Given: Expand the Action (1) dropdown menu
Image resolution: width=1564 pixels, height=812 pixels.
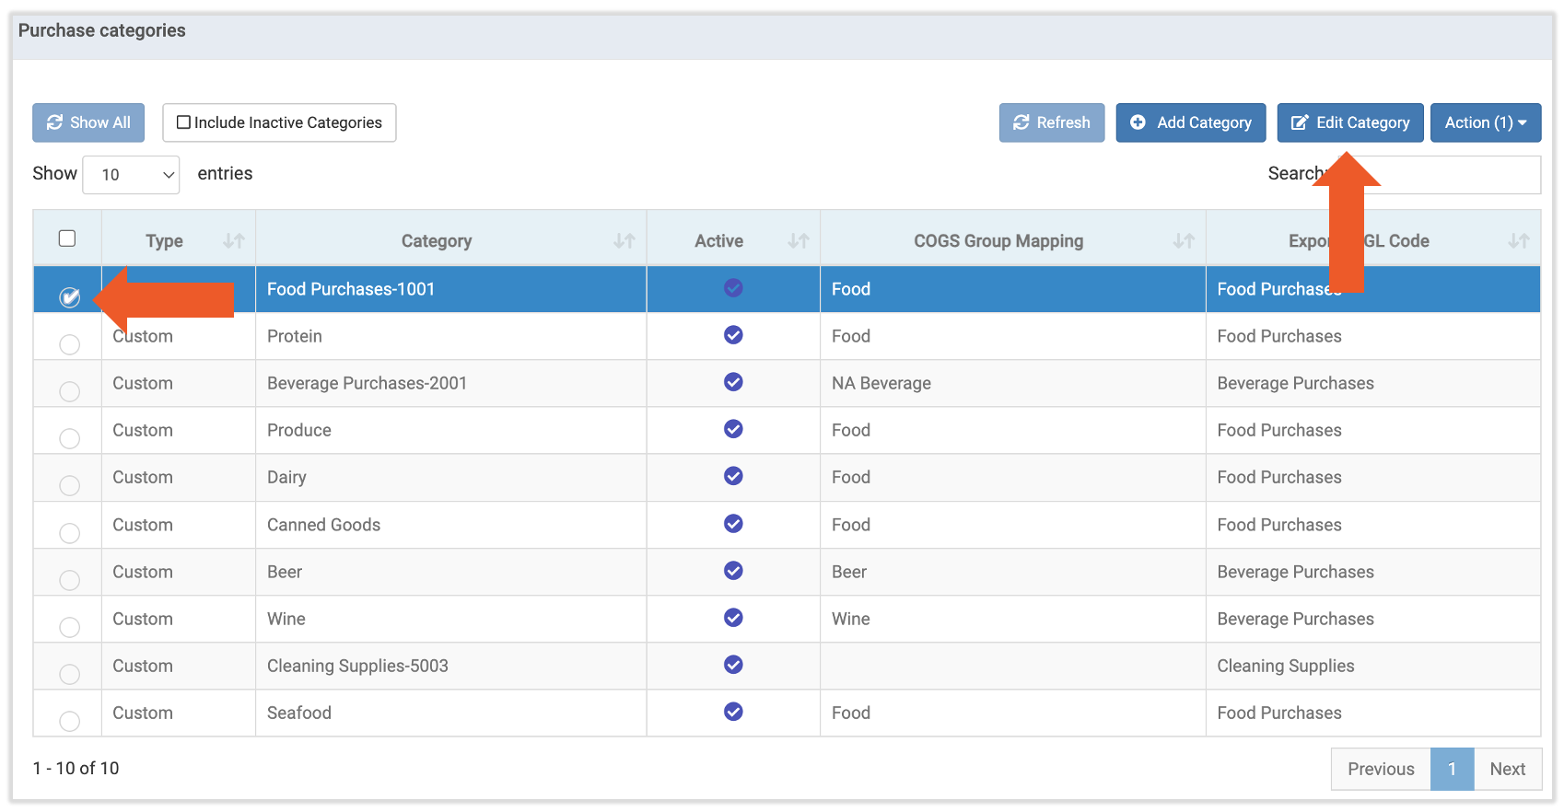Looking at the screenshot, I should coord(1485,122).
